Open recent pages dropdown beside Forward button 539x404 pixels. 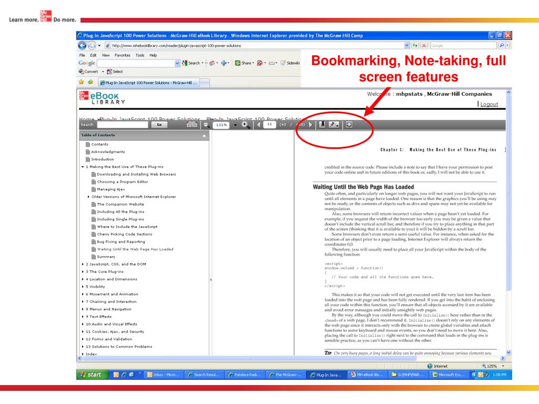pyautogui.click(x=99, y=45)
